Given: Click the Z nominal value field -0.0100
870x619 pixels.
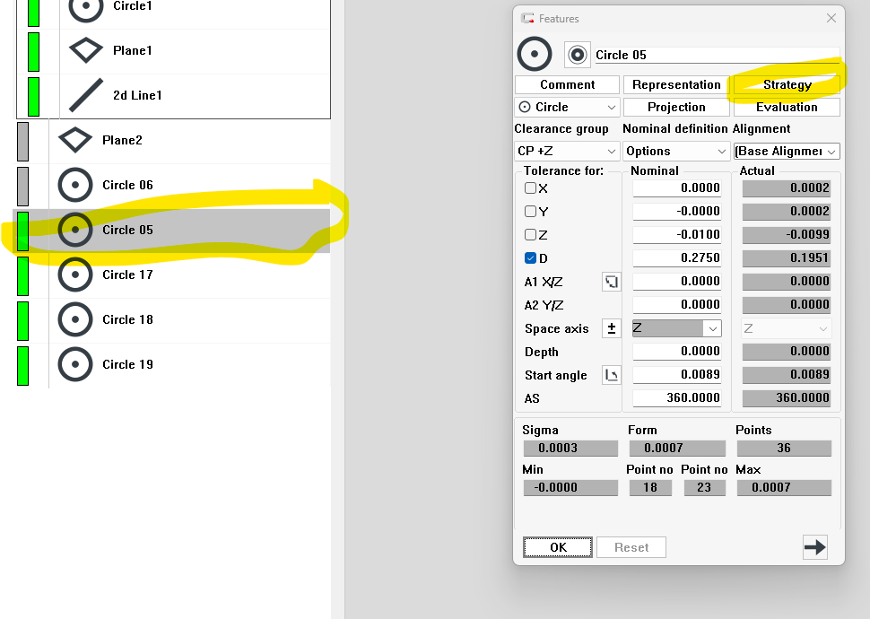Looking at the screenshot, I should [x=677, y=235].
